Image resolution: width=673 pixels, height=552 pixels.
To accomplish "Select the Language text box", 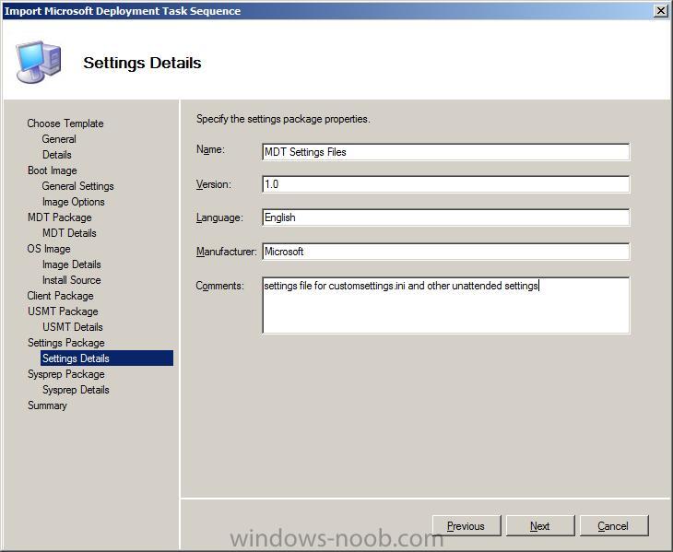I will (x=445, y=217).
